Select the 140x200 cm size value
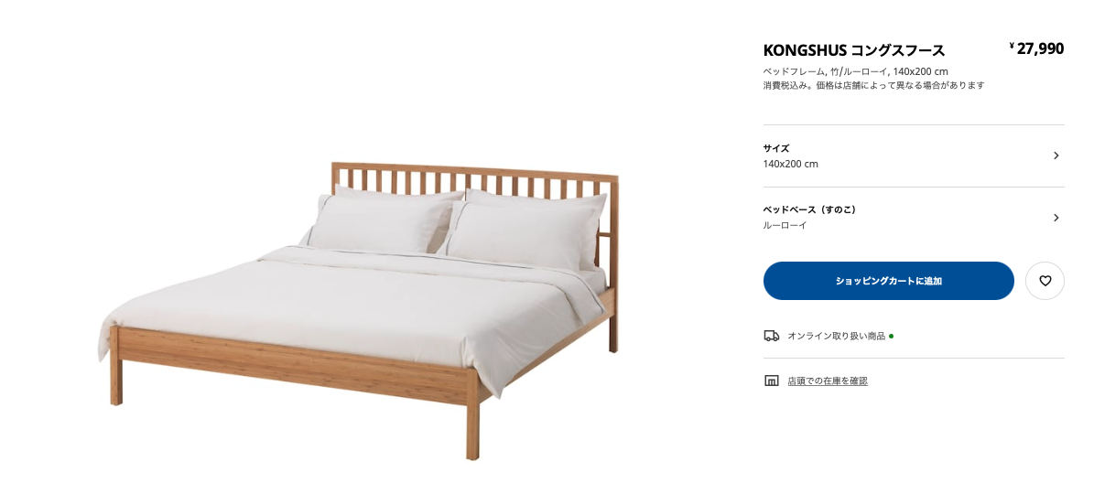Viewport: 1094px width, 504px height. pyautogui.click(x=790, y=165)
